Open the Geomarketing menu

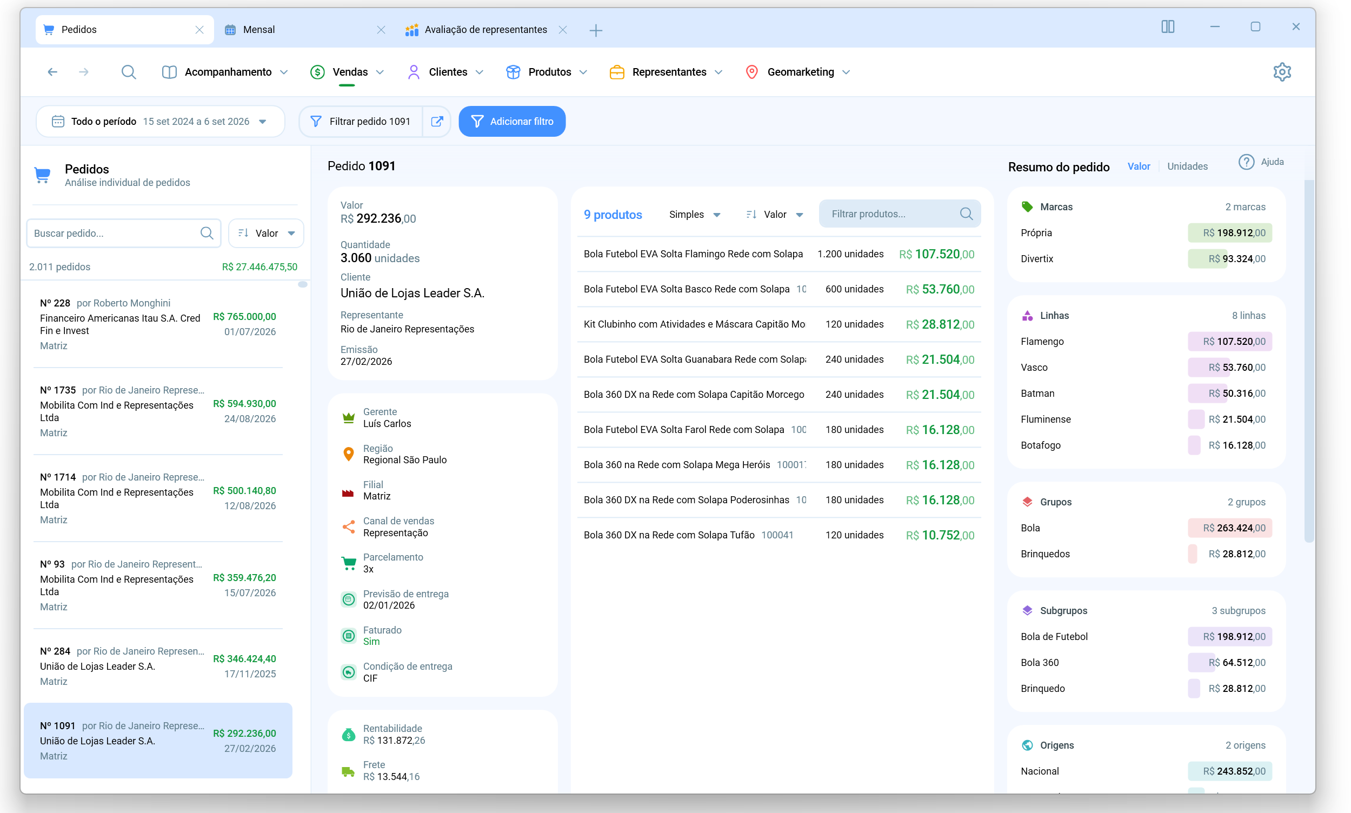pyautogui.click(x=797, y=72)
